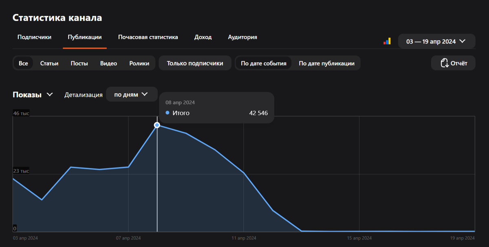Click the 46 тыс axis label

click(x=21, y=113)
